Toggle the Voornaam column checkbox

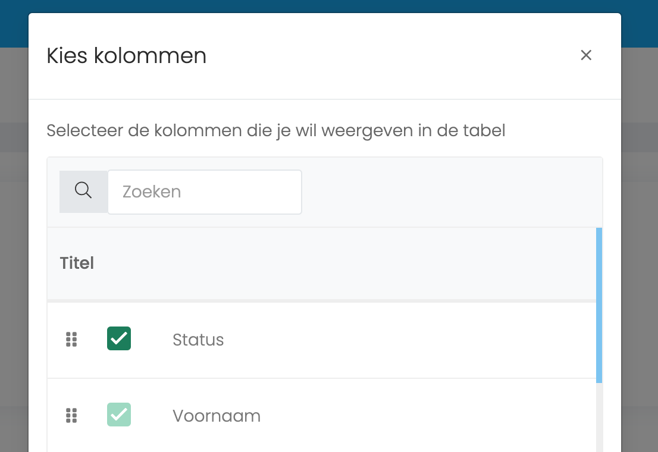(119, 415)
